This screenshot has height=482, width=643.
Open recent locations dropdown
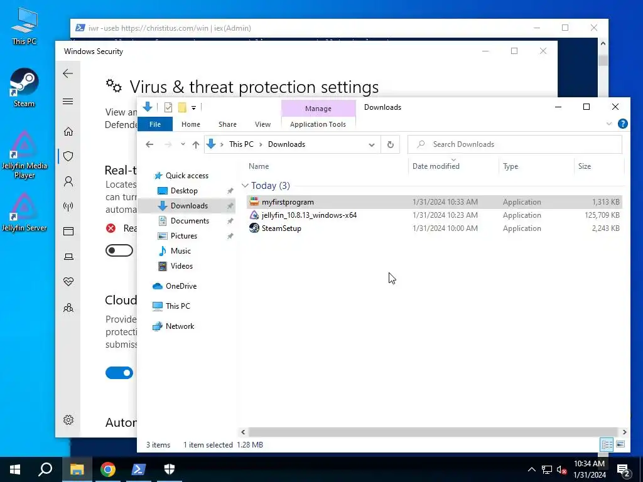point(183,144)
